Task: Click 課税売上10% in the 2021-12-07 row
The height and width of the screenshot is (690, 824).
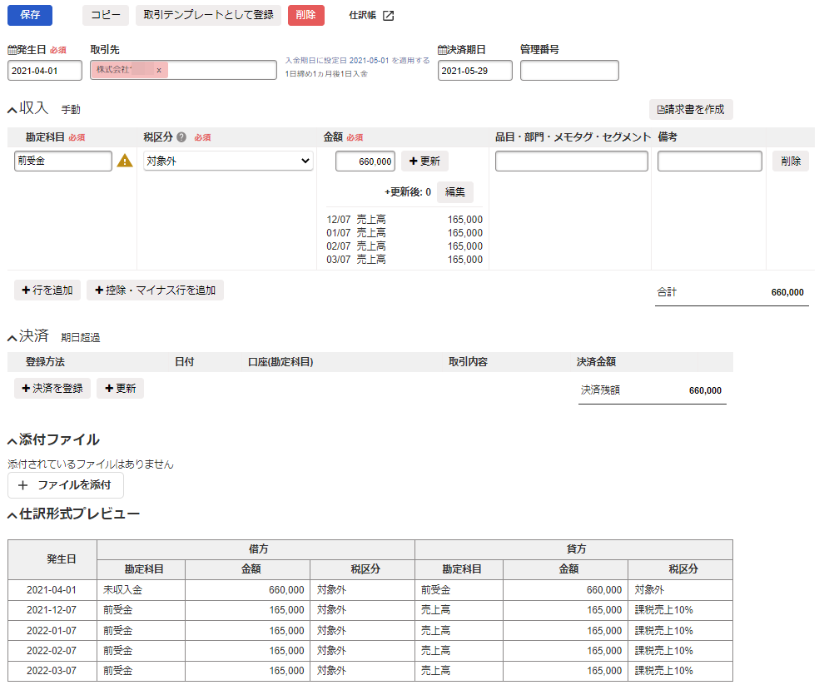Action: pos(663,610)
